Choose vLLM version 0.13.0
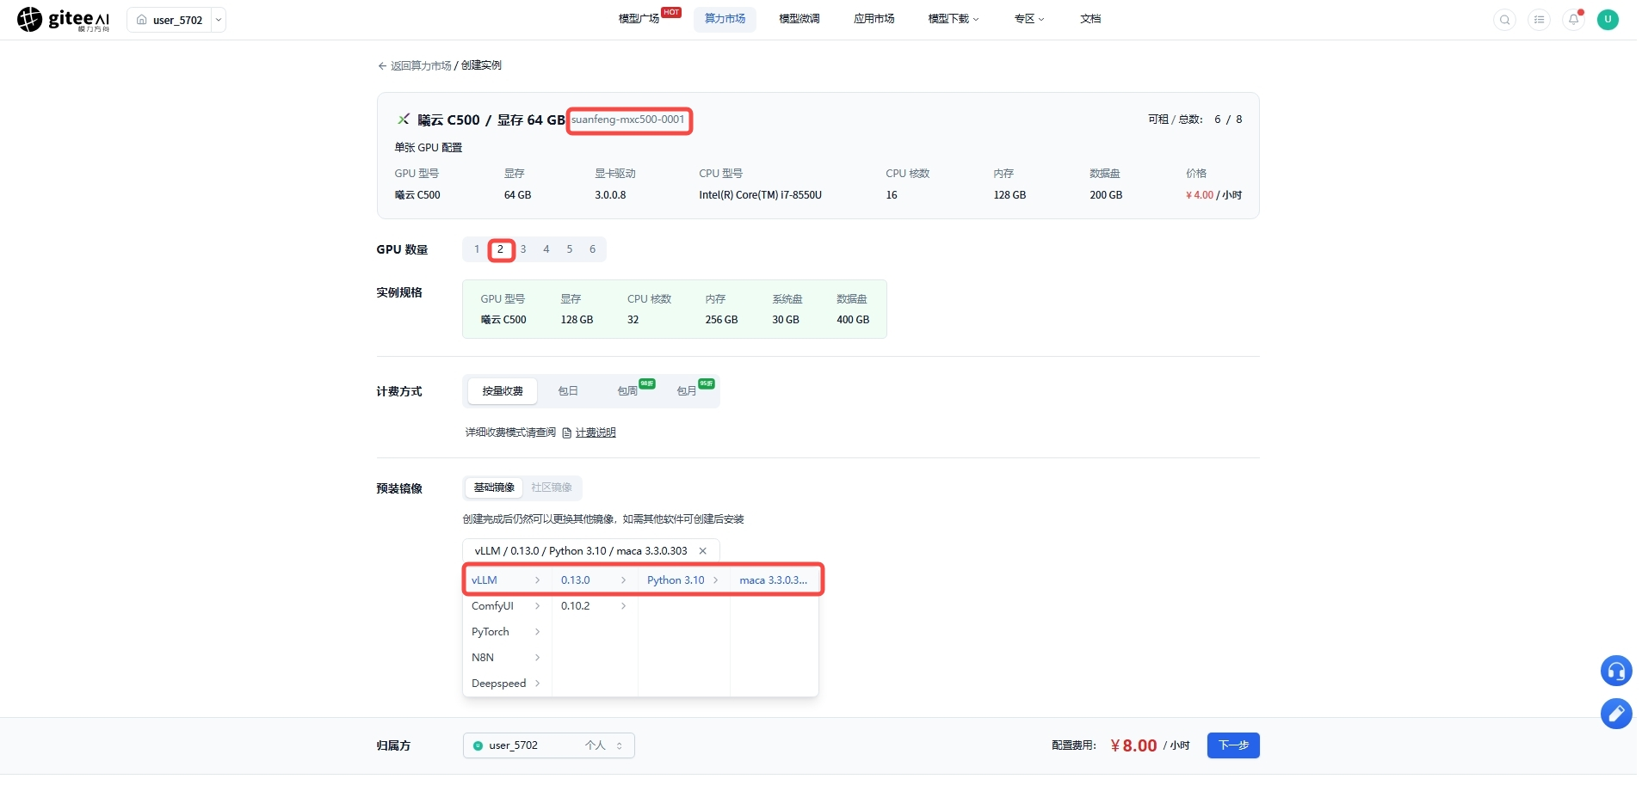 click(594, 580)
